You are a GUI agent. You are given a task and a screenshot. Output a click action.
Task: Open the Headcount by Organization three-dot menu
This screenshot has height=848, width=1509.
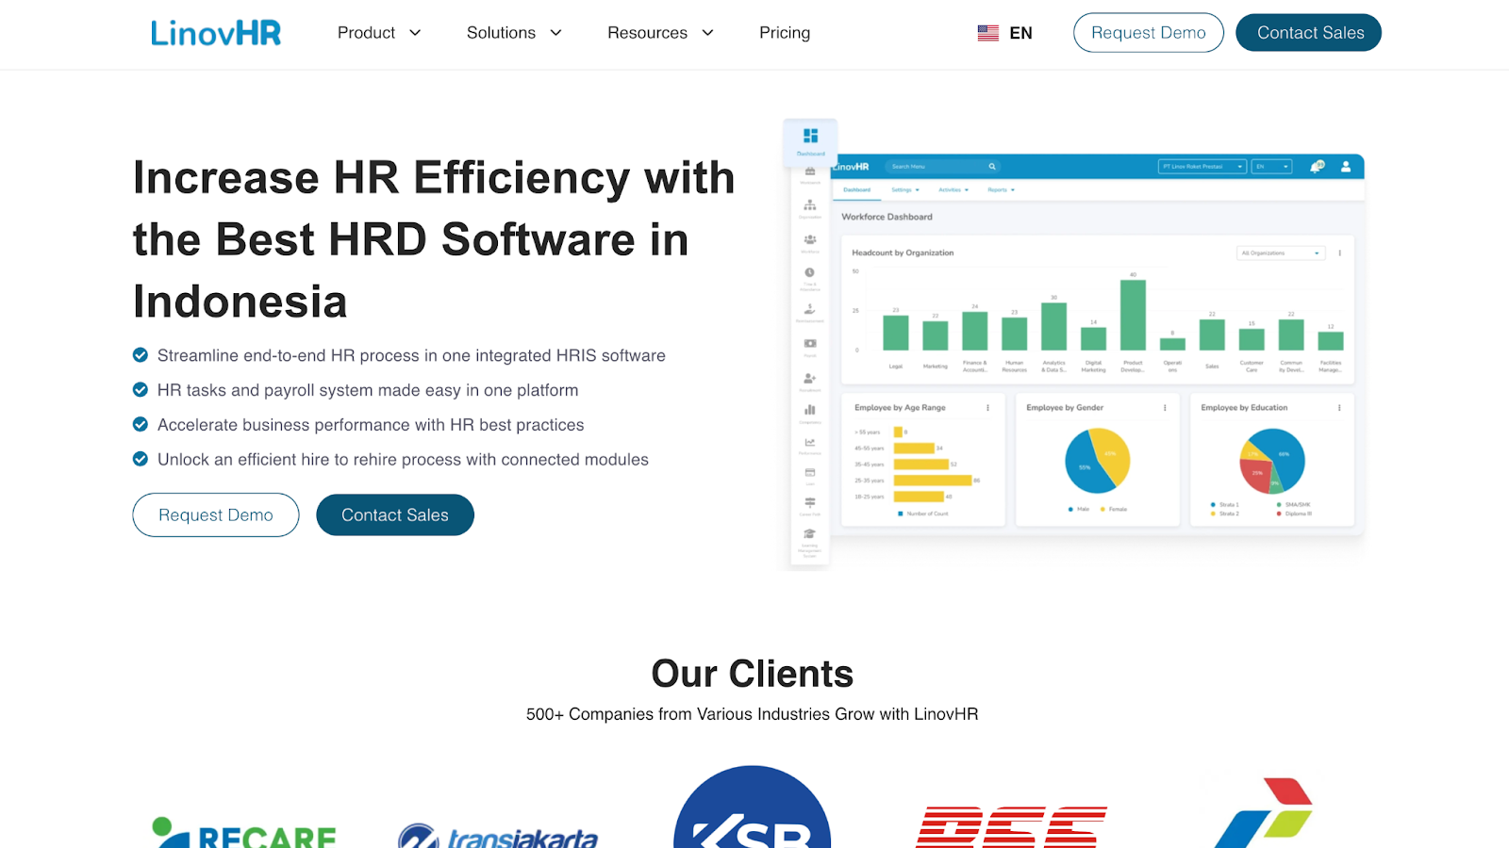click(1339, 253)
